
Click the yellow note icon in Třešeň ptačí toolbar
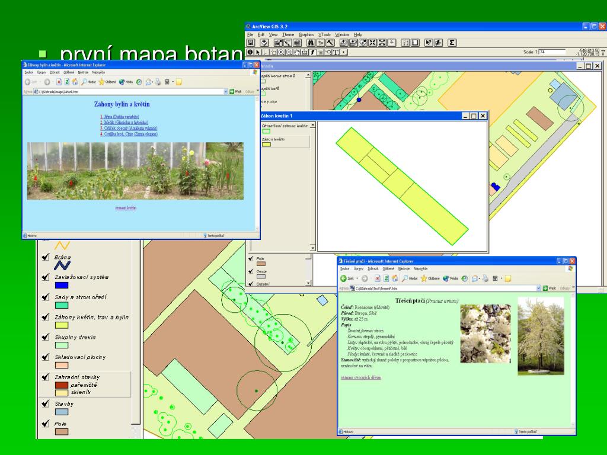(508, 278)
